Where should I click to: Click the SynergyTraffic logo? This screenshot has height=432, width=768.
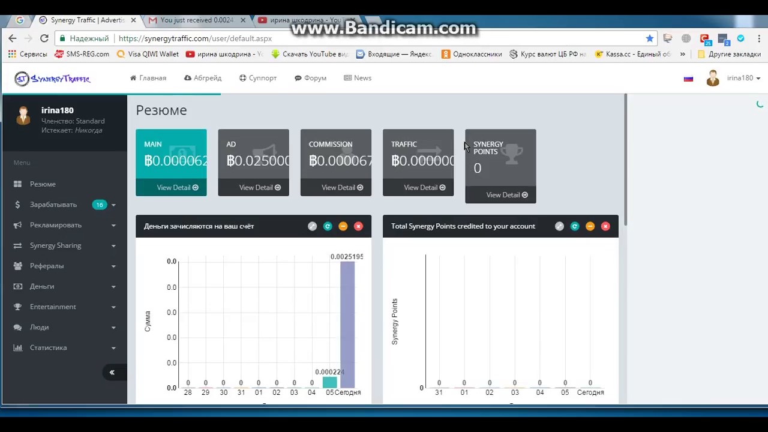pyautogui.click(x=52, y=79)
